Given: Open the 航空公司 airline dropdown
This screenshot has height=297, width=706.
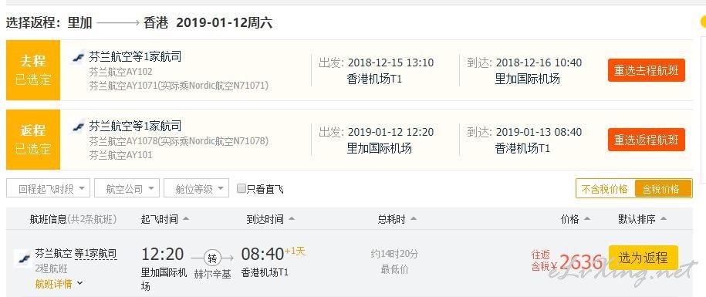Looking at the screenshot, I should point(127,188).
